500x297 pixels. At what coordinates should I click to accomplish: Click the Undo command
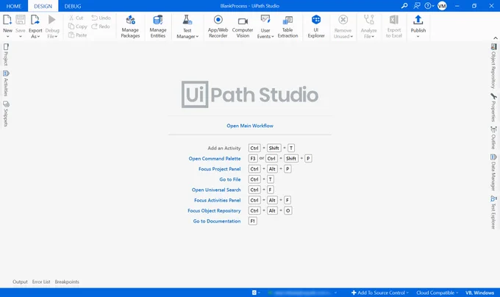point(101,18)
